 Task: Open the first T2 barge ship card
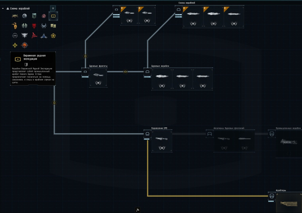tap(193, 17)
